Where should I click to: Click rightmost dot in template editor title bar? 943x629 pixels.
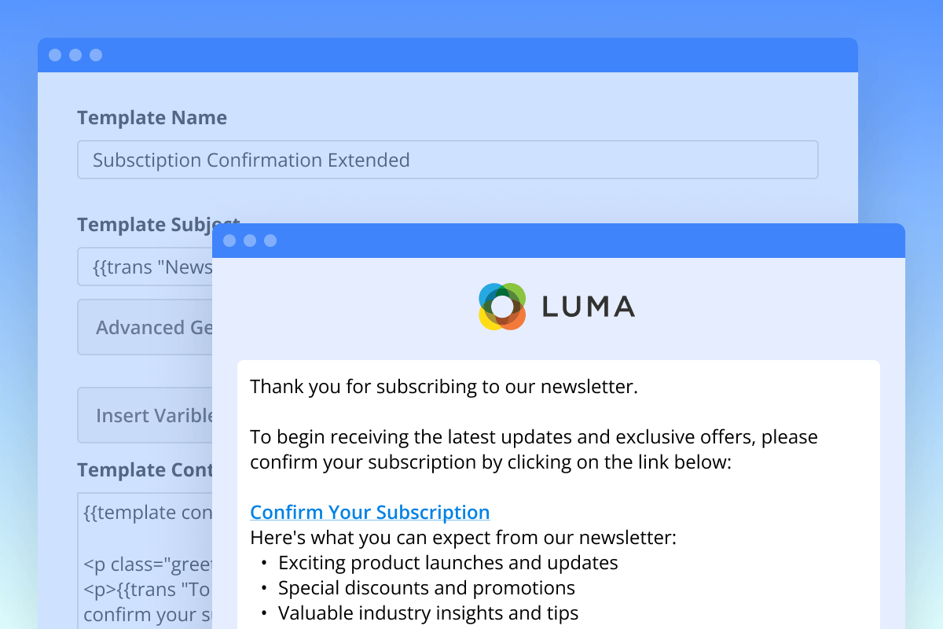pyautogui.click(x=96, y=55)
